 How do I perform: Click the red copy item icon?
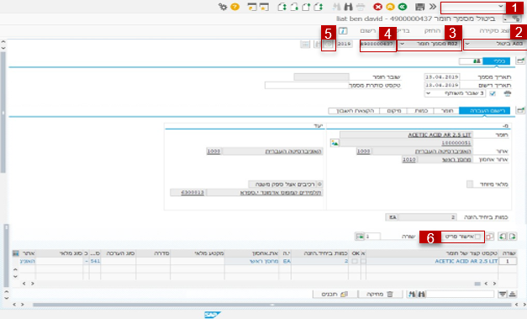click(x=490, y=237)
